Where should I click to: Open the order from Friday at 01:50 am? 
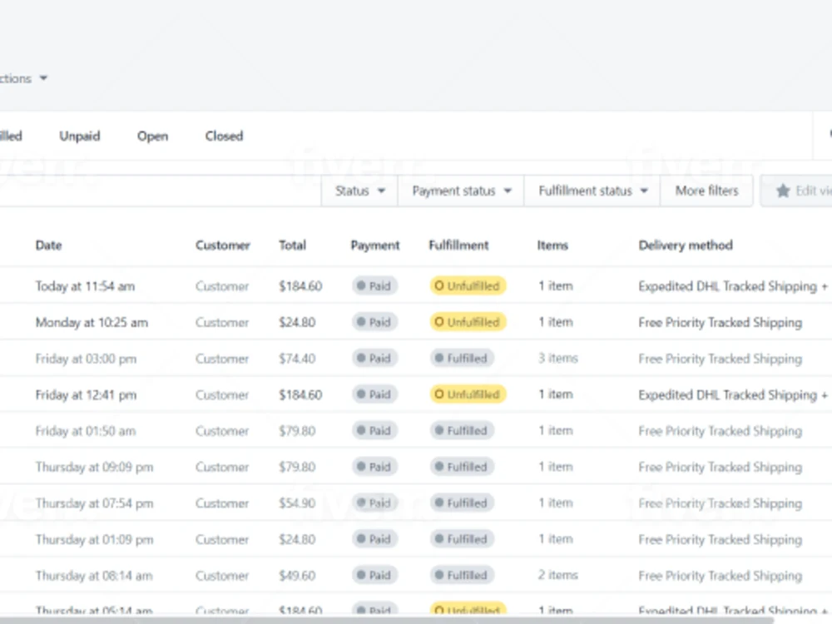(416, 430)
